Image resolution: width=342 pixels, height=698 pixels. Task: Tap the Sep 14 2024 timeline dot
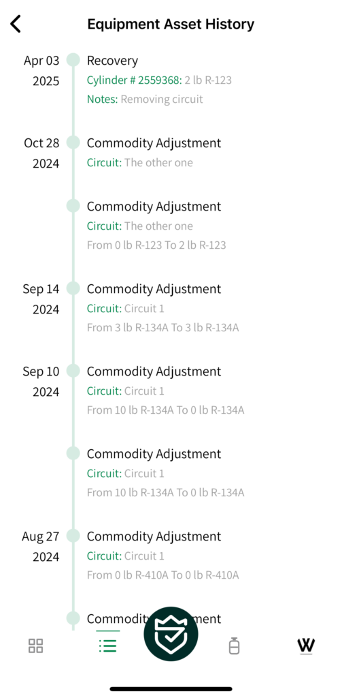click(73, 288)
